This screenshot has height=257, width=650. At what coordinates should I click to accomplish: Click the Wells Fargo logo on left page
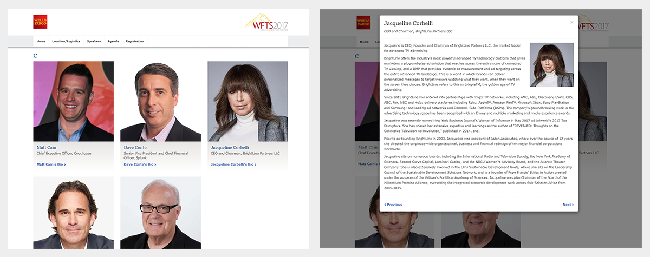point(40,22)
